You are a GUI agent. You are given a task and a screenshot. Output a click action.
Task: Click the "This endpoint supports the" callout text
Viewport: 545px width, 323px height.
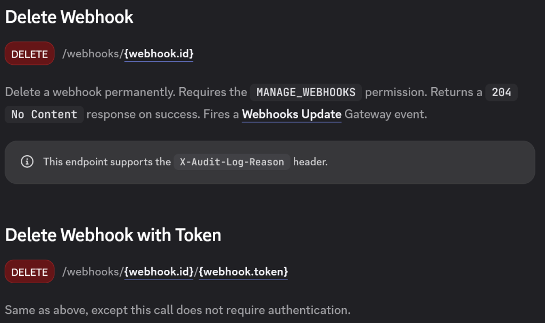click(x=107, y=162)
